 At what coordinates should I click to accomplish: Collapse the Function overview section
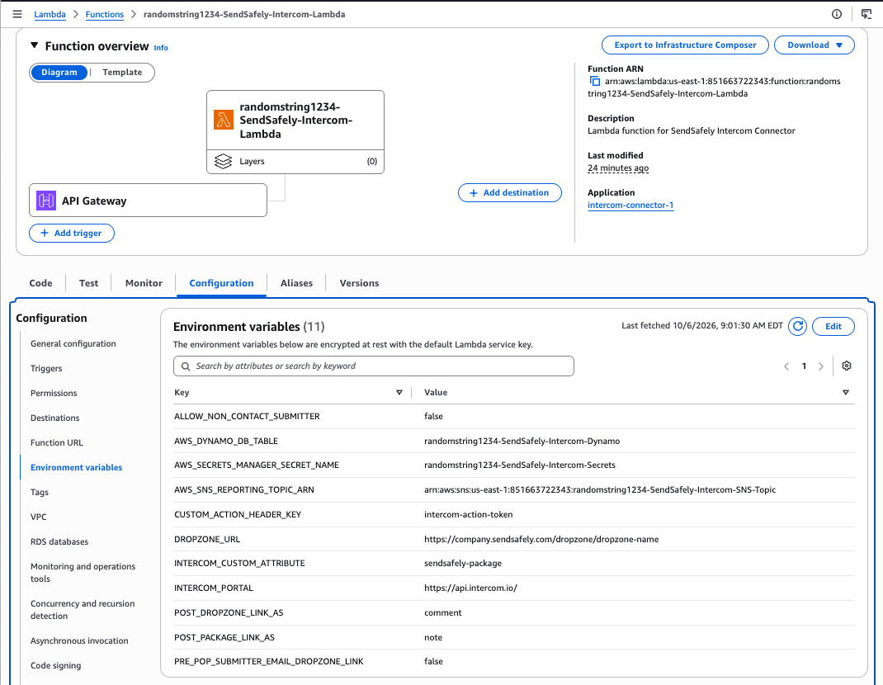point(35,45)
